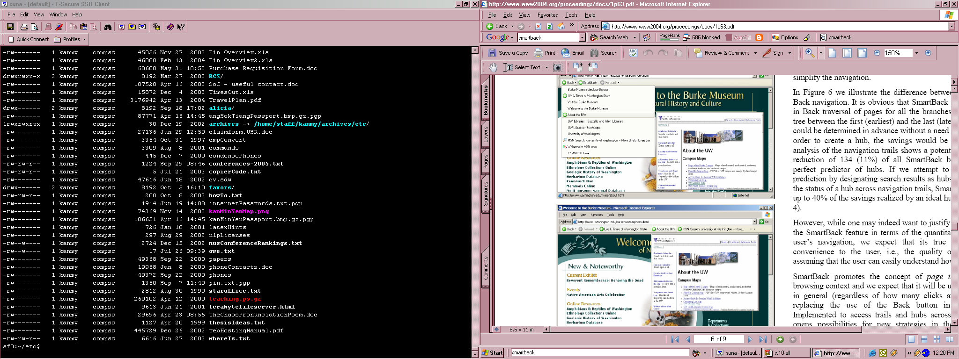This screenshot has height=359, width=959.
Task: Click the Save a Copy button
Action: click(x=508, y=53)
